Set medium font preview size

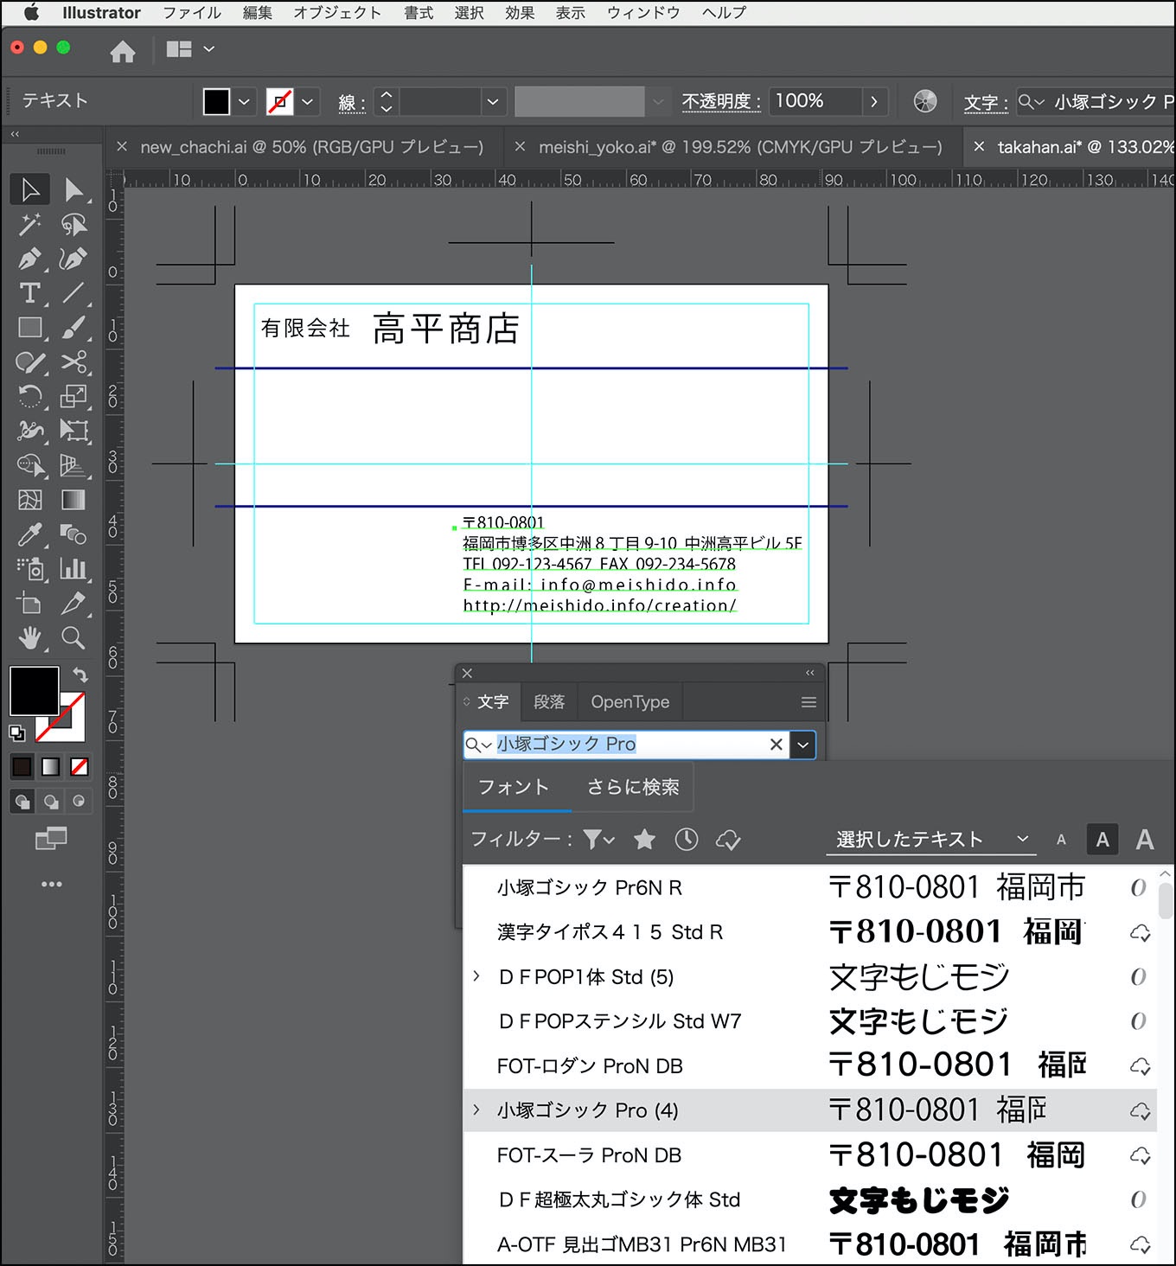pos(1102,839)
